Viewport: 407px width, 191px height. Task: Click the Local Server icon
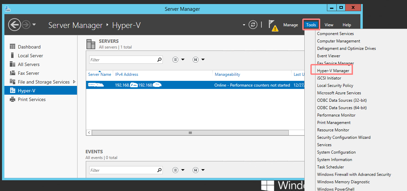click(12, 56)
